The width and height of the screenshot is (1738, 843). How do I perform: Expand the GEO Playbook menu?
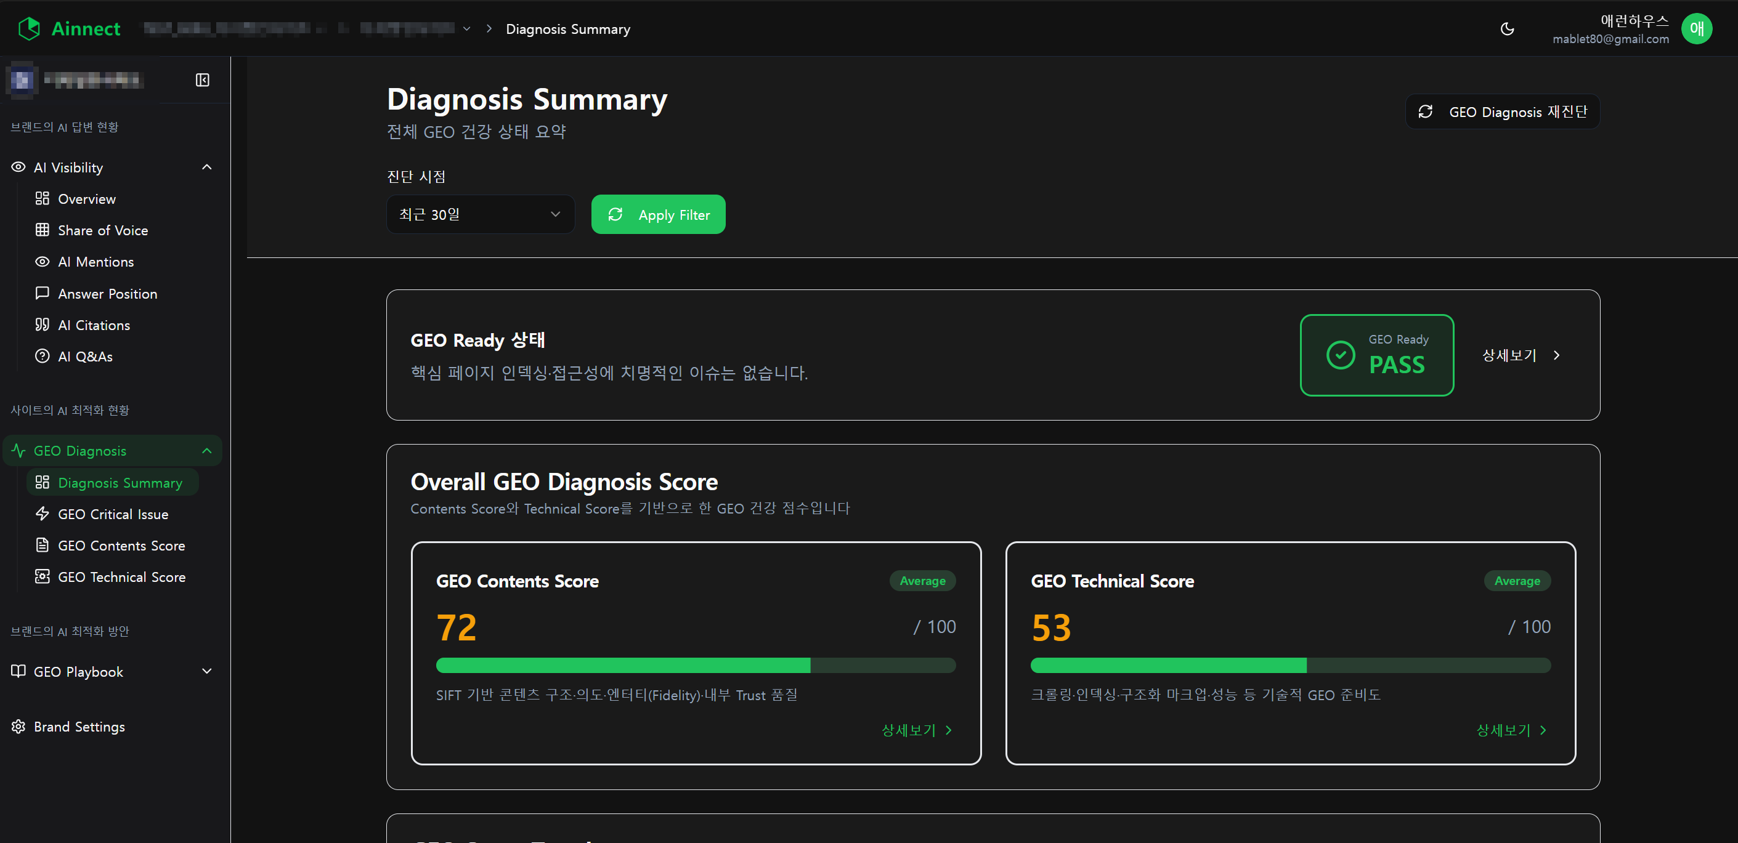[206, 671]
